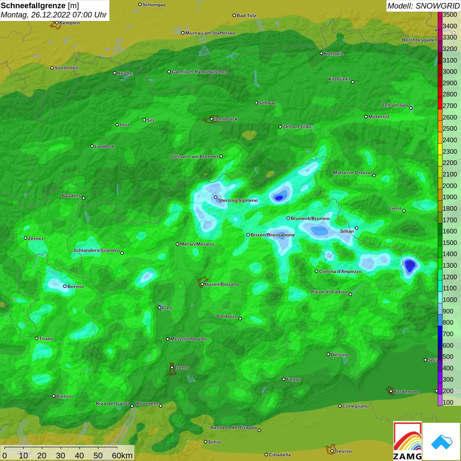Click the blue mountain cloud logo
461x461 pixels.
click(442, 442)
